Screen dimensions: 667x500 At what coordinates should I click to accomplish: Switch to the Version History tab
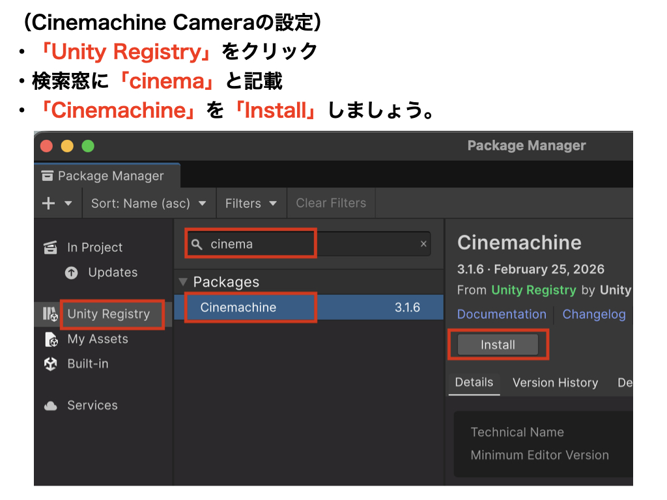[x=555, y=383]
